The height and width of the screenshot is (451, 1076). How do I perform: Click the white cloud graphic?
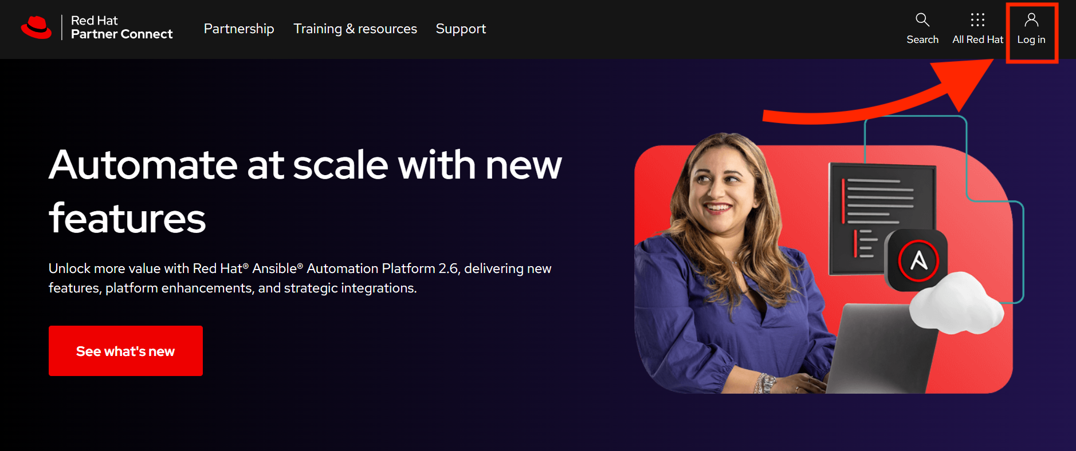coord(956,304)
